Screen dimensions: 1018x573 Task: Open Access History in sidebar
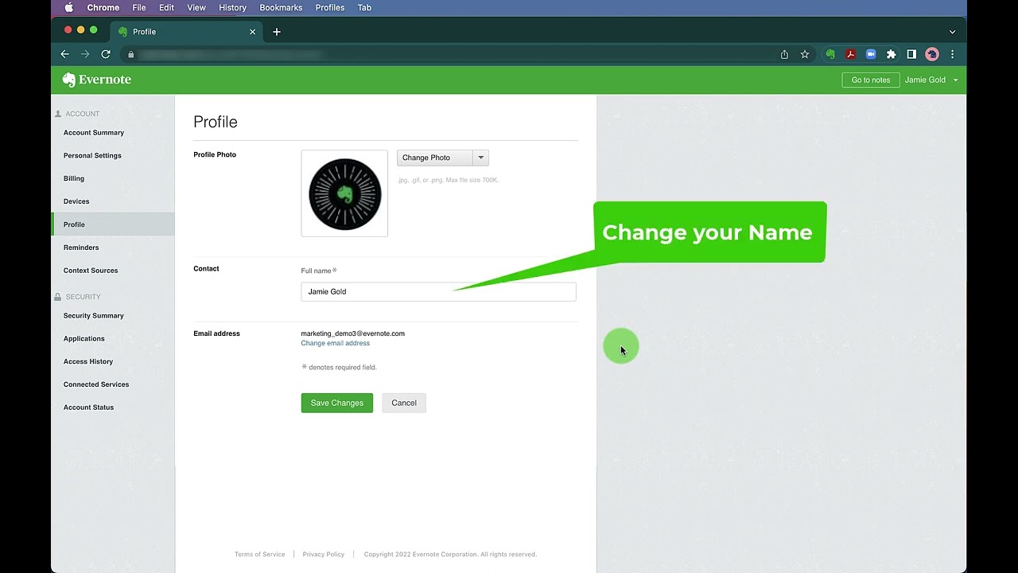[x=88, y=362]
